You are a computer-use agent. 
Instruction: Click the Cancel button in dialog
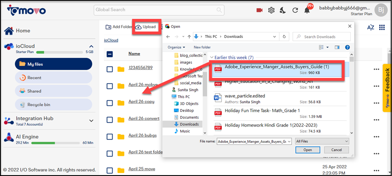tap(336, 150)
